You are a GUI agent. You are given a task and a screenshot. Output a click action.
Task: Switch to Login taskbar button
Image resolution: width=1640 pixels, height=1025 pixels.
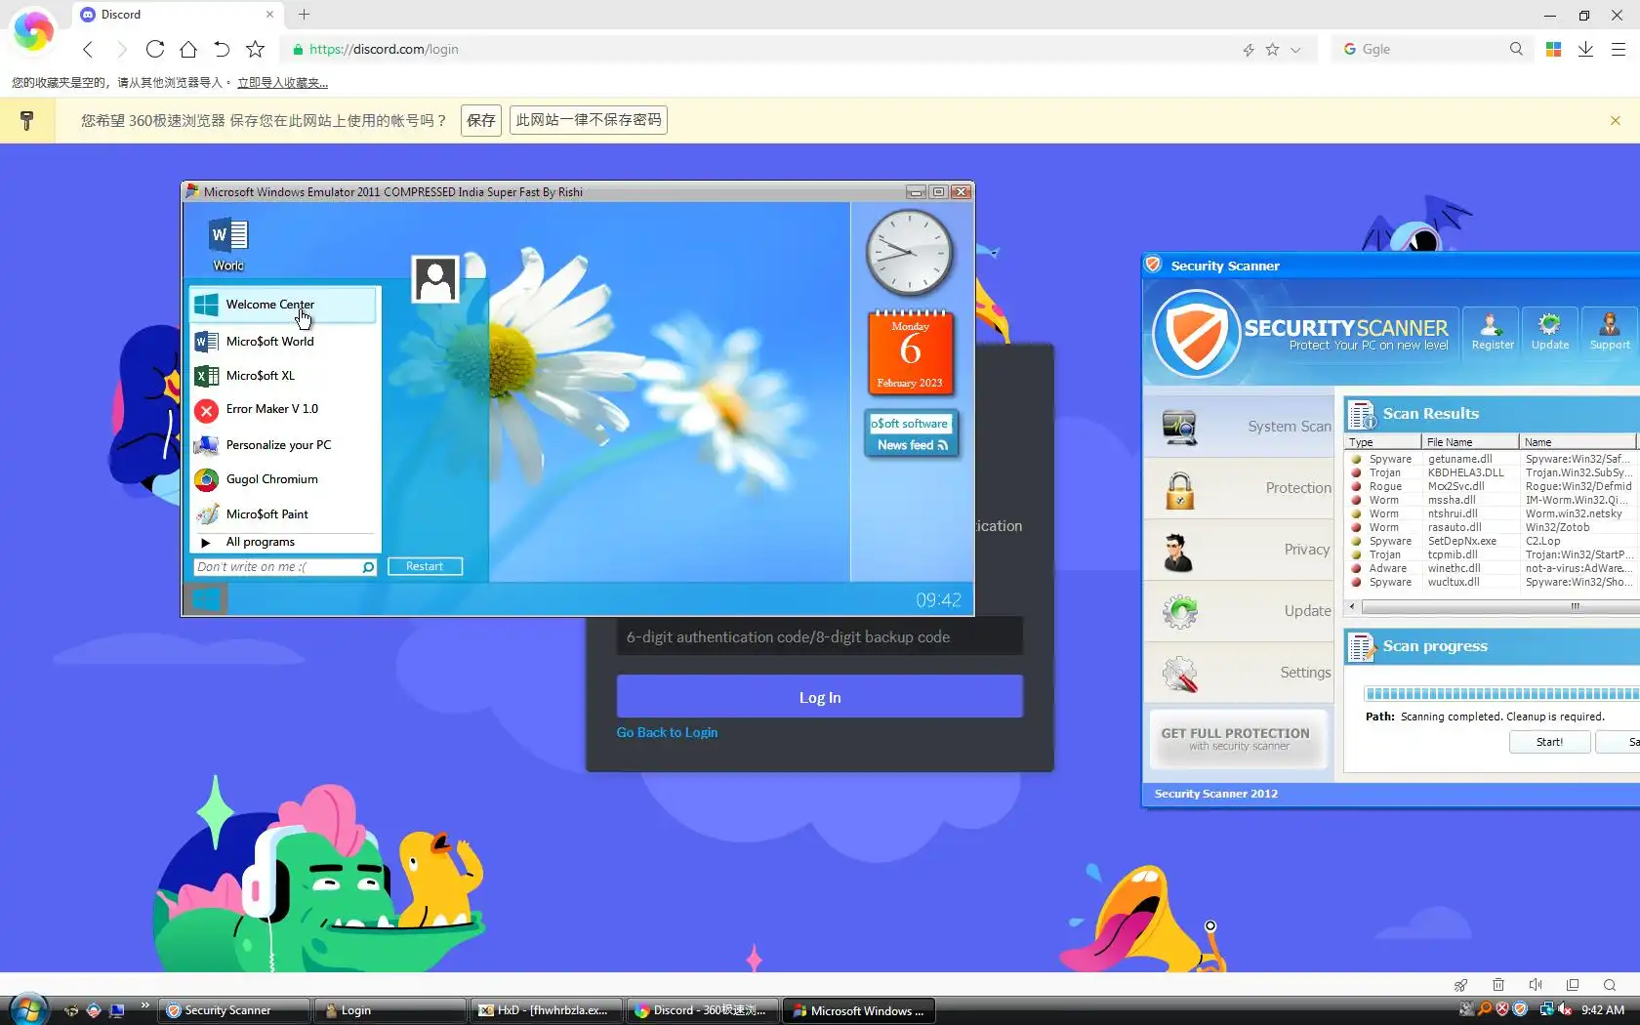(389, 1010)
